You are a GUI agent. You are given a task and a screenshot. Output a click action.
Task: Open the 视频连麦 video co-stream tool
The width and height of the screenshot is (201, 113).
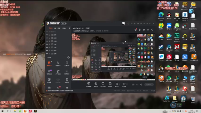[x=49, y=72]
